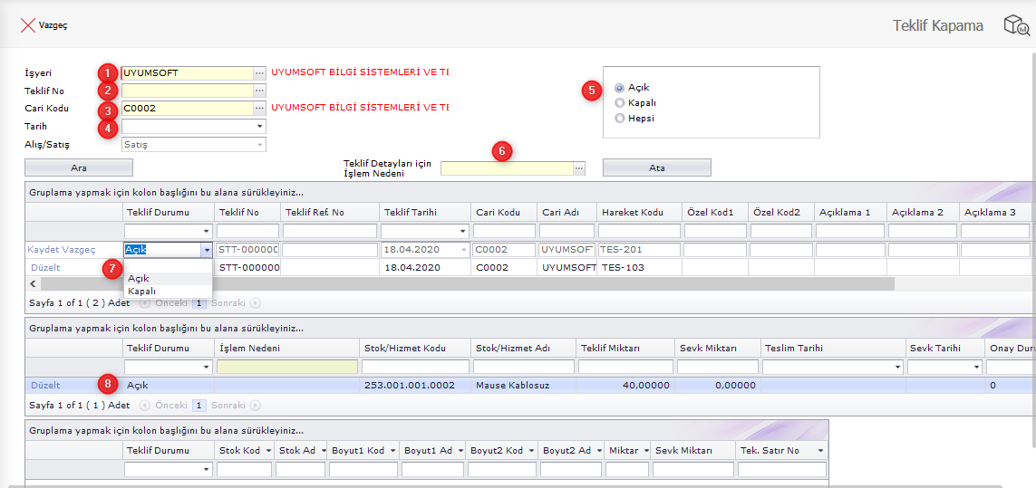The image size is (1036, 488).
Task: Go to previous page in offers grid
Action: point(145,303)
